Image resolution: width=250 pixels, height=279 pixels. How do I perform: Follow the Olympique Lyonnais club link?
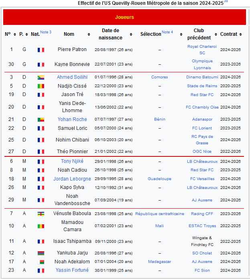click(x=202, y=64)
